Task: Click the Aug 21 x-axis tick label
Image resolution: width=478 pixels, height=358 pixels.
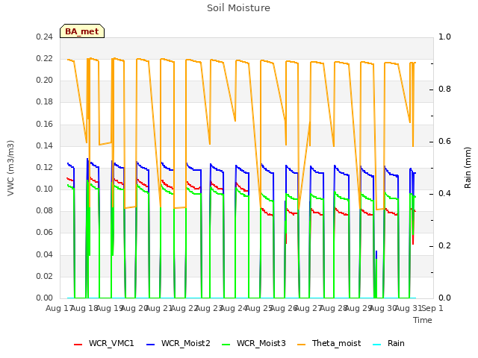Action: [159, 308]
